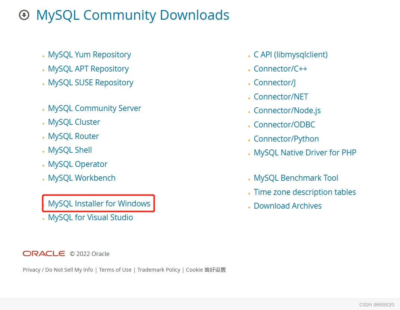The height and width of the screenshot is (310, 400).
Task: Open MySQL for Visual Studio
Action: tap(90, 218)
